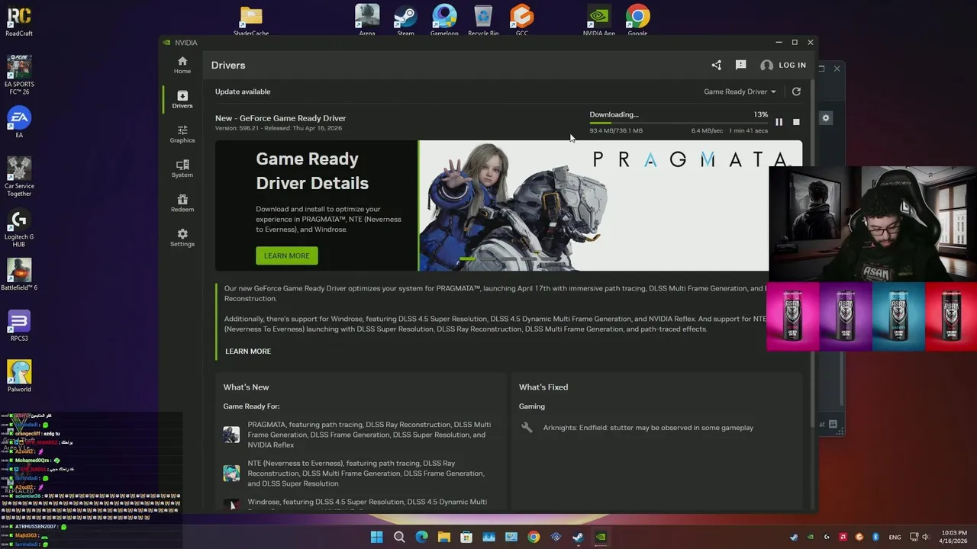
Task: Stop the driver download
Action: point(796,122)
